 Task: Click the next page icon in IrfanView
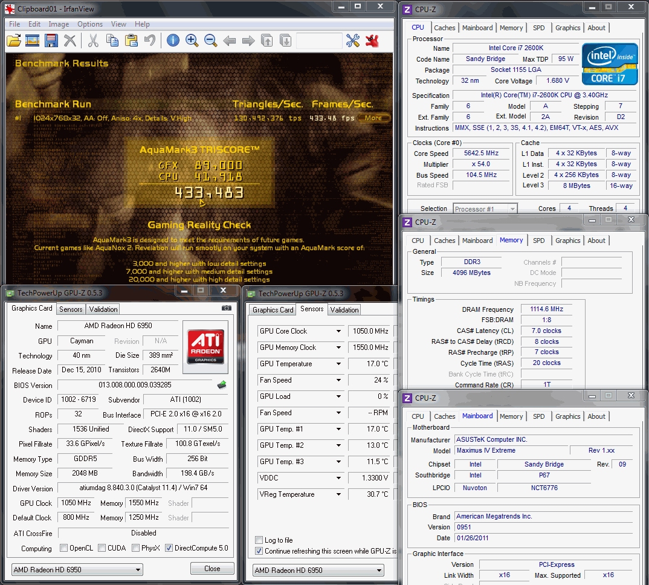[x=286, y=40]
